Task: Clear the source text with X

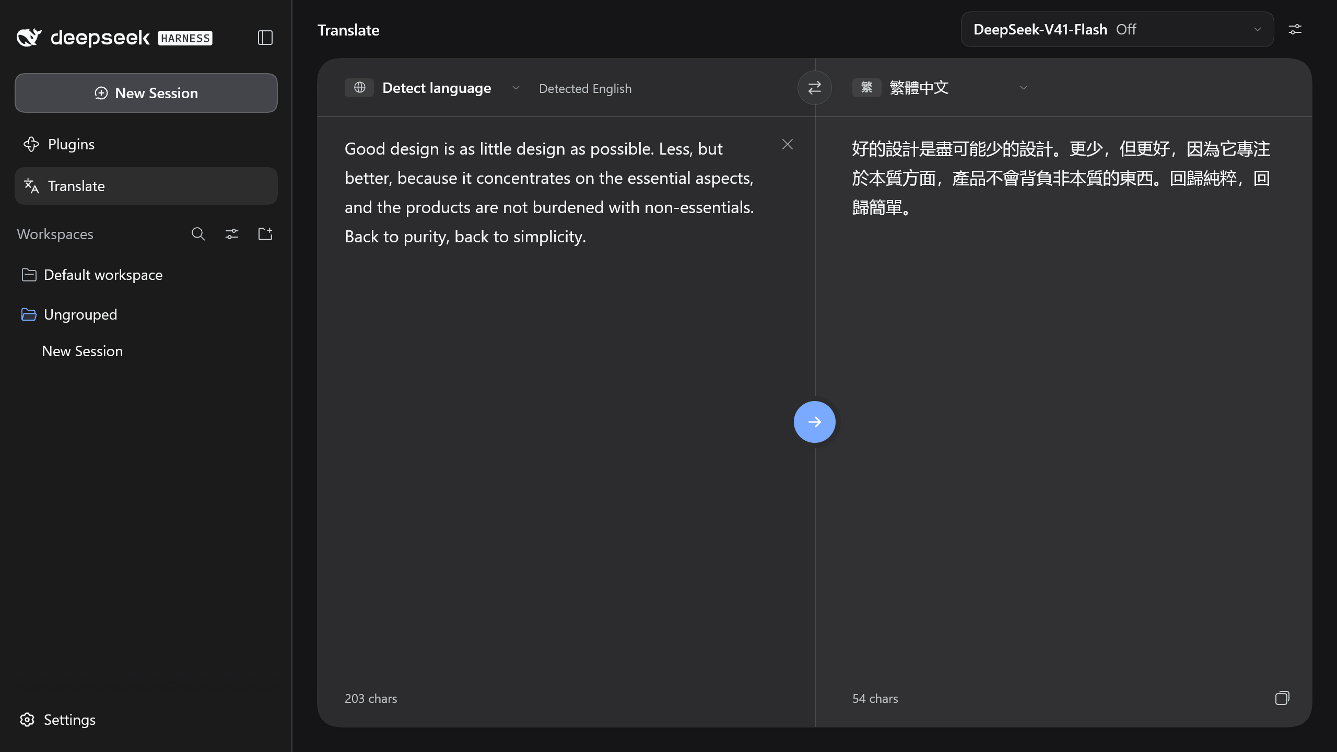Action: 788,144
